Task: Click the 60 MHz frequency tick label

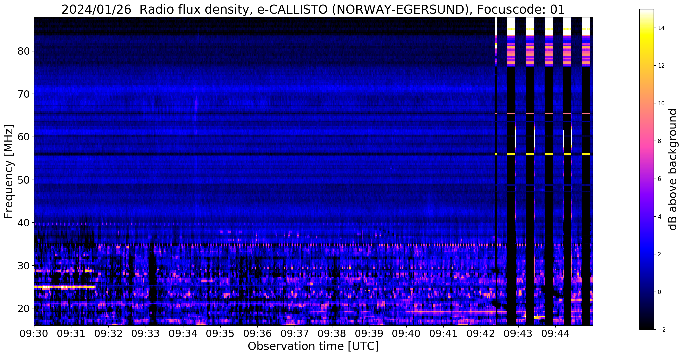Action: (x=24, y=137)
